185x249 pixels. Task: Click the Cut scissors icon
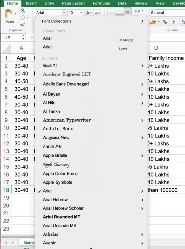coord(22,11)
